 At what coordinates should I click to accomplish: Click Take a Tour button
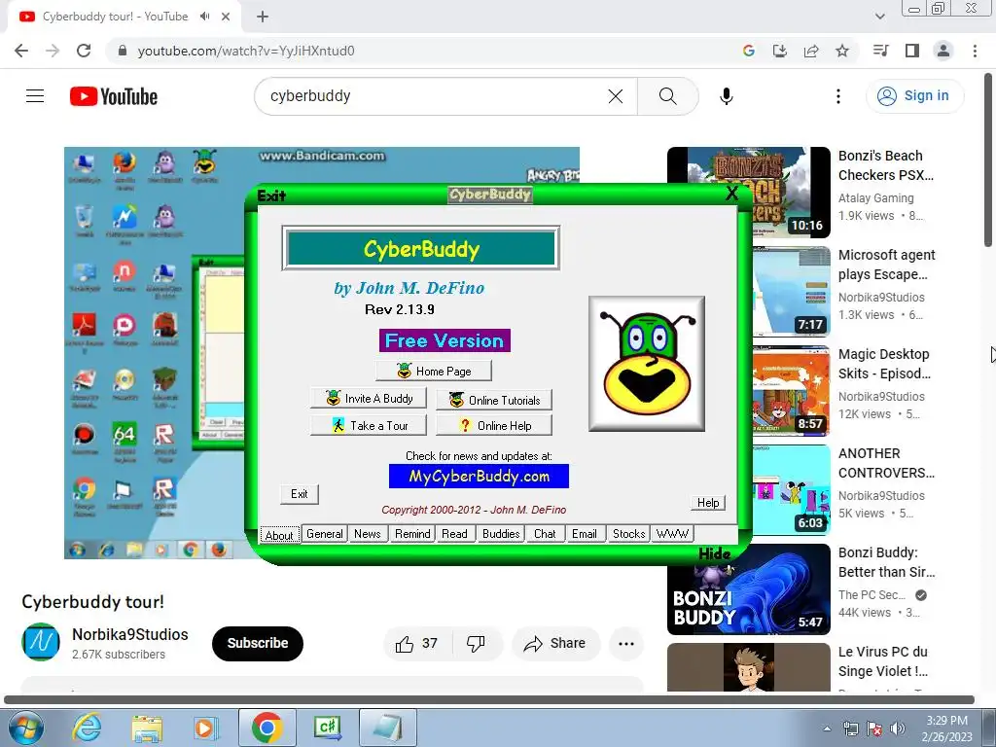[369, 426]
